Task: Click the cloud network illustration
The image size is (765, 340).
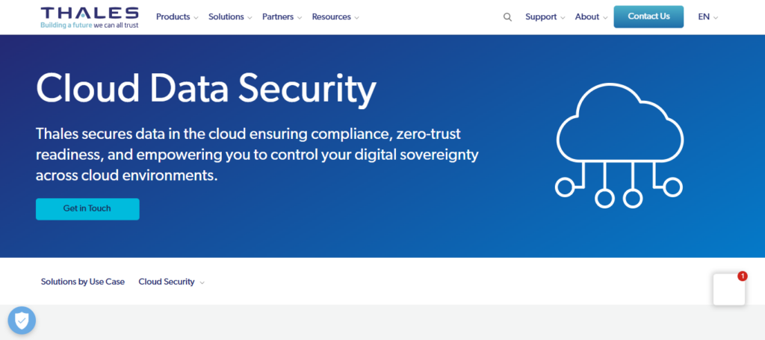Action: click(x=619, y=146)
